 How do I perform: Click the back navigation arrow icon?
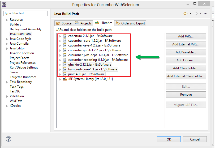(186, 14)
